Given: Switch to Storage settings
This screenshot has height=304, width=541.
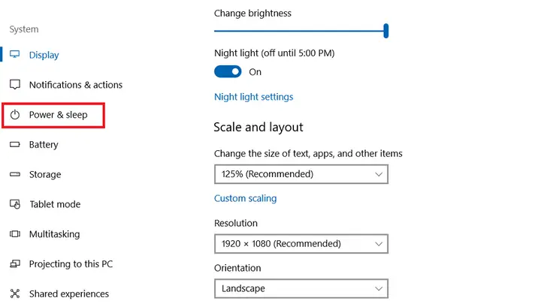Looking at the screenshot, I should 45,174.
